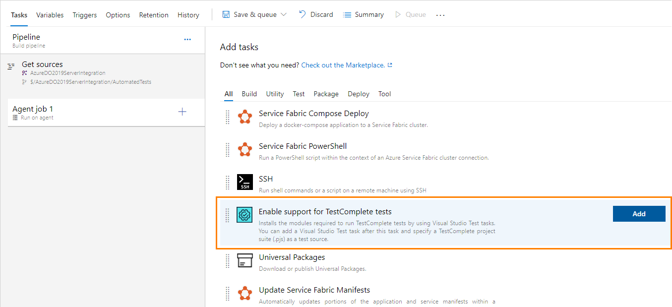Screen dimensions: 672x307
Task: Click the Discard undo icon
Action: 302,14
